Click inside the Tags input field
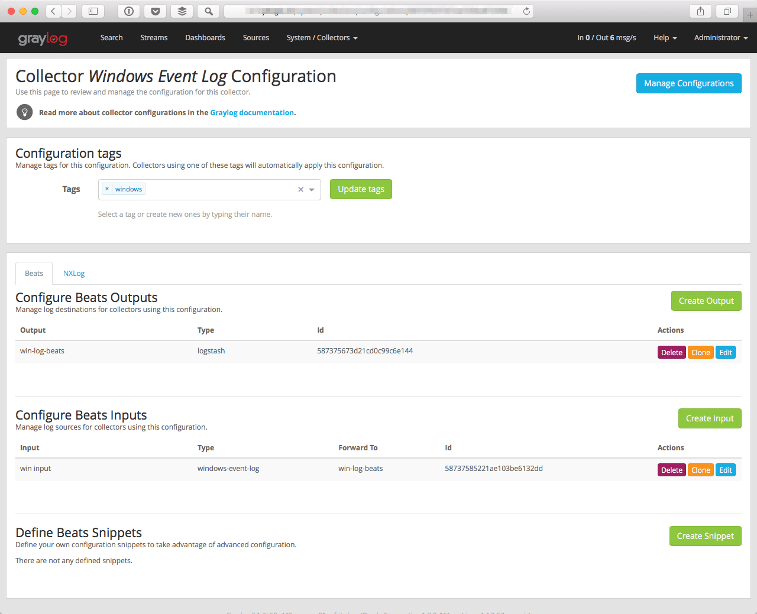757x614 pixels. [219, 190]
